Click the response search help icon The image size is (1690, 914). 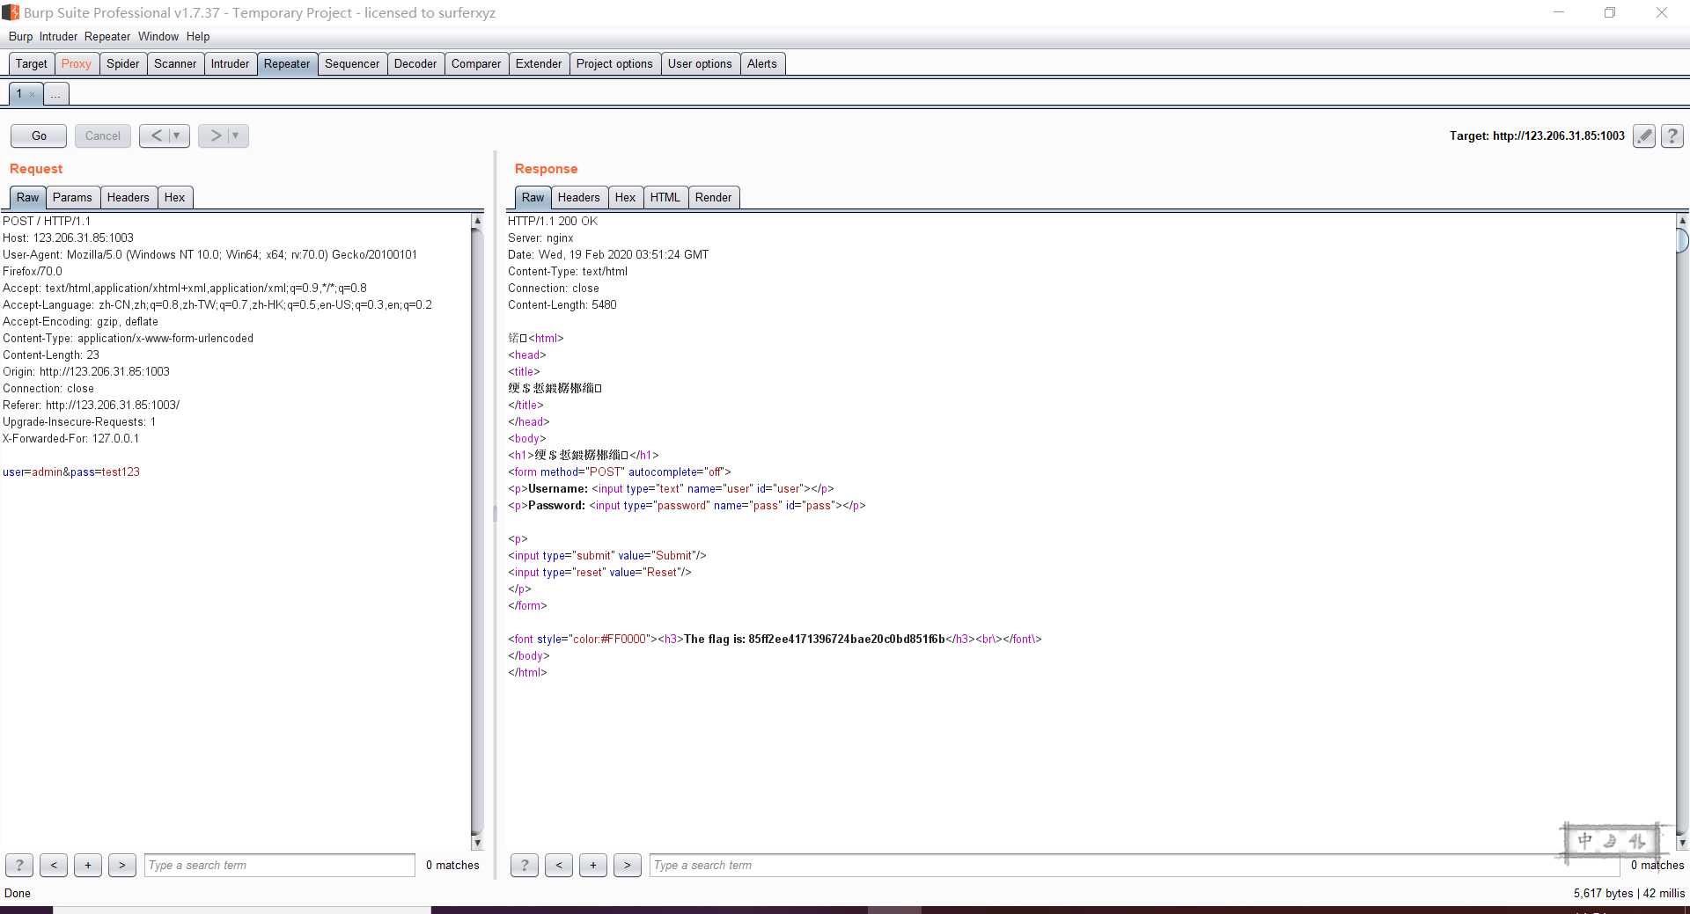pyautogui.click(x=525, y=865)
